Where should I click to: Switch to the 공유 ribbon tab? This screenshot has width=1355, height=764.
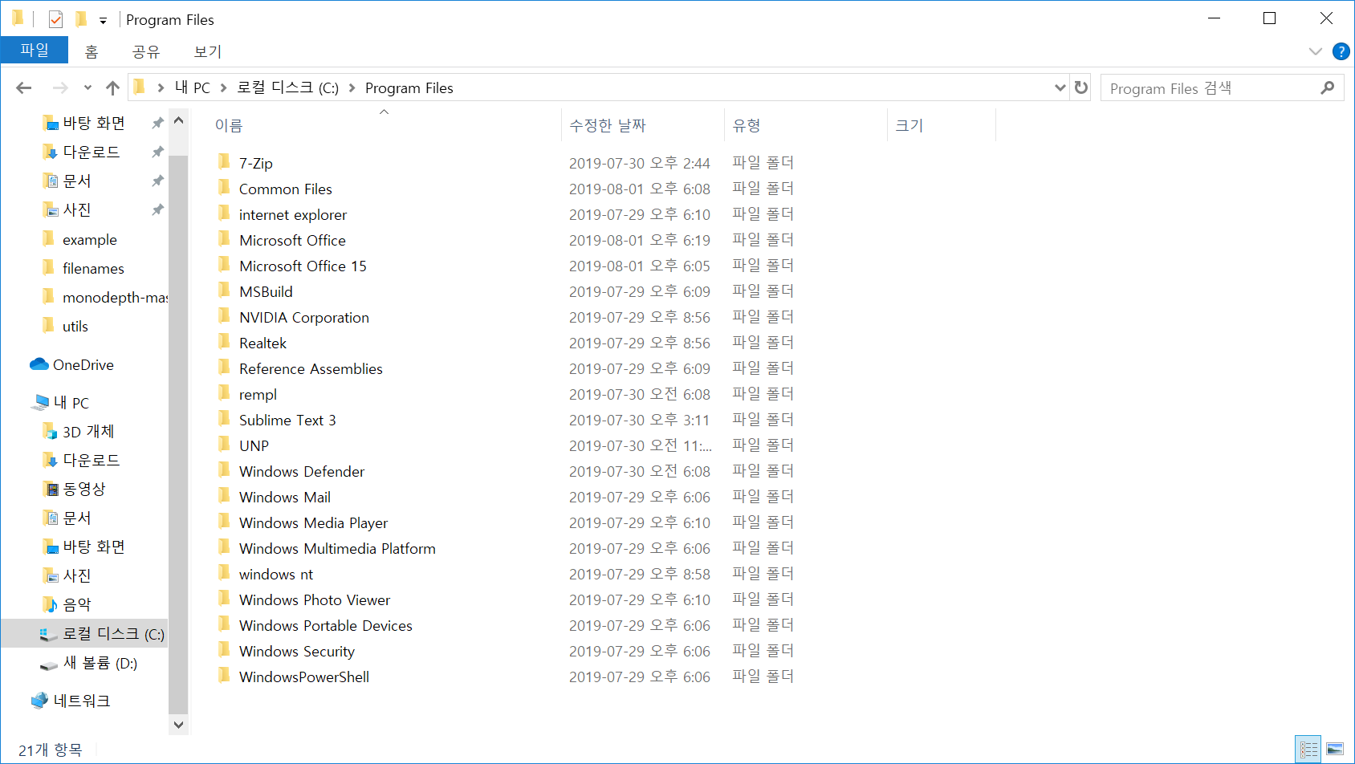(146, 51)
